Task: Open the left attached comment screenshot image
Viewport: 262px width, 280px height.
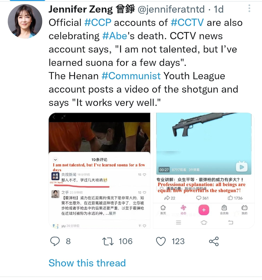Action: 100,170
